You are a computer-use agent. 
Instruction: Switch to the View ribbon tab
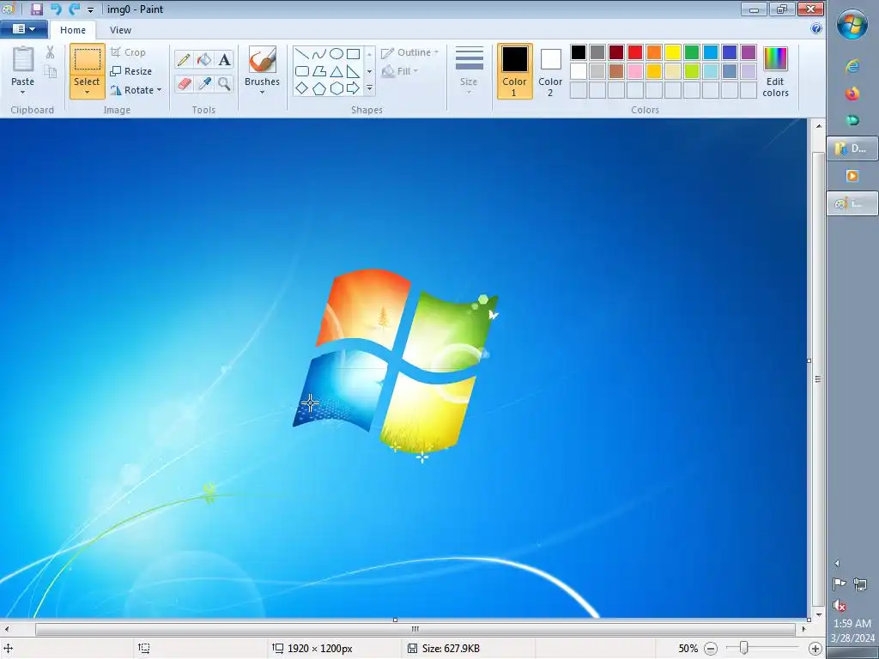(x=120, y=30)
